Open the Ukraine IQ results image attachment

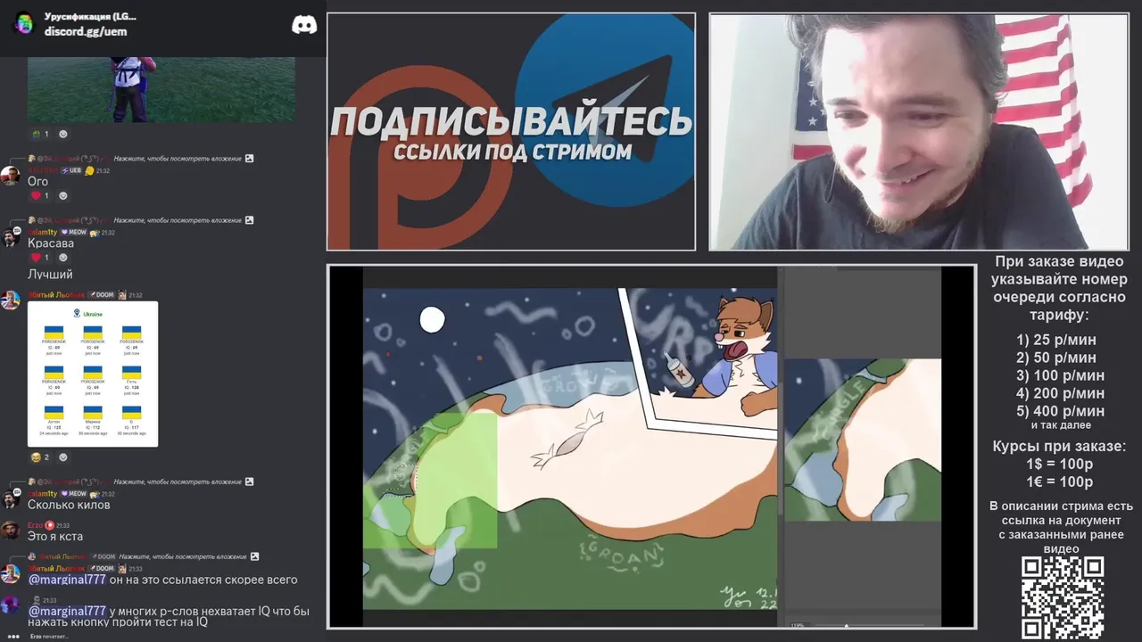click(x=93, y=374)
